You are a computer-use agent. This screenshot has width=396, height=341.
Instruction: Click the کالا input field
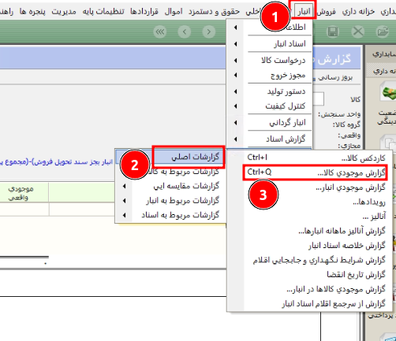(x=318, y=99)
